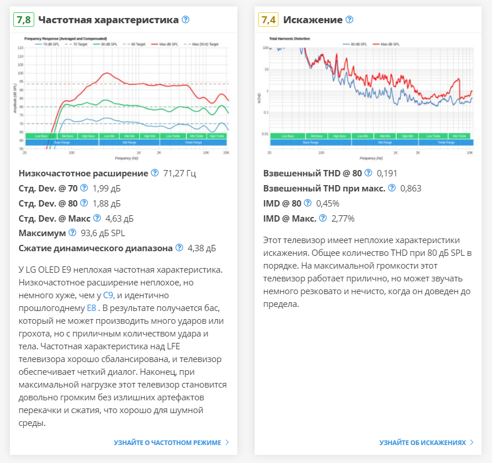Toggle 70 dB SPL legend in frequency chart
The height and width of the screenshot is (463, 492).
click(x=48, y=44)
